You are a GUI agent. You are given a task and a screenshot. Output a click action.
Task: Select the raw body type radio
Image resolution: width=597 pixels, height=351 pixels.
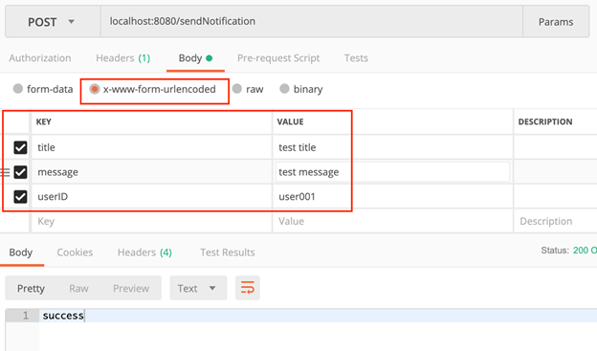pyautogui.click(x=237, y=89)
